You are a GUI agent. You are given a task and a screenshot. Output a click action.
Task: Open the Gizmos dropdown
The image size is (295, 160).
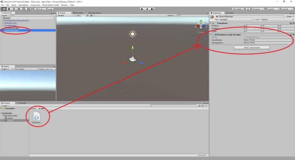coord(171,16)
